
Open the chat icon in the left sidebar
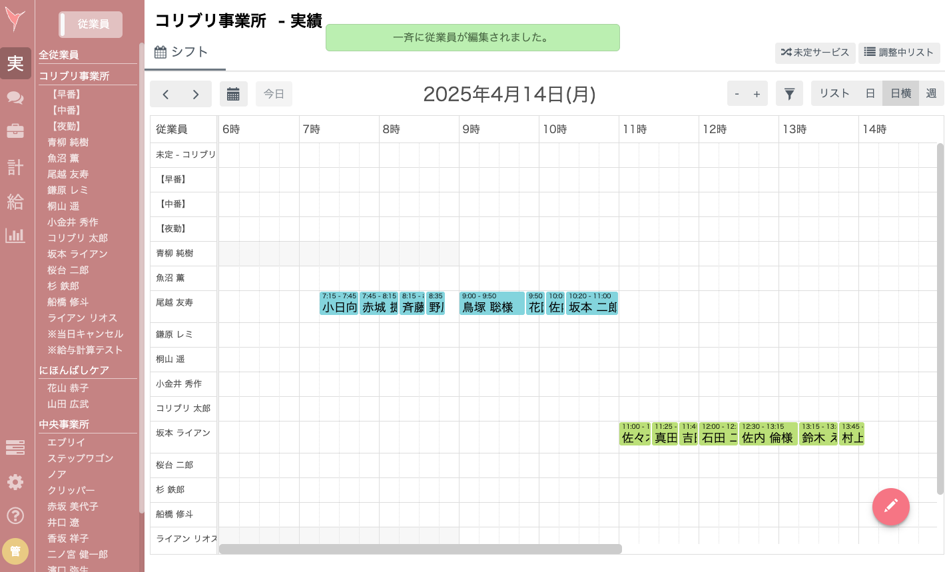point(15,98)
